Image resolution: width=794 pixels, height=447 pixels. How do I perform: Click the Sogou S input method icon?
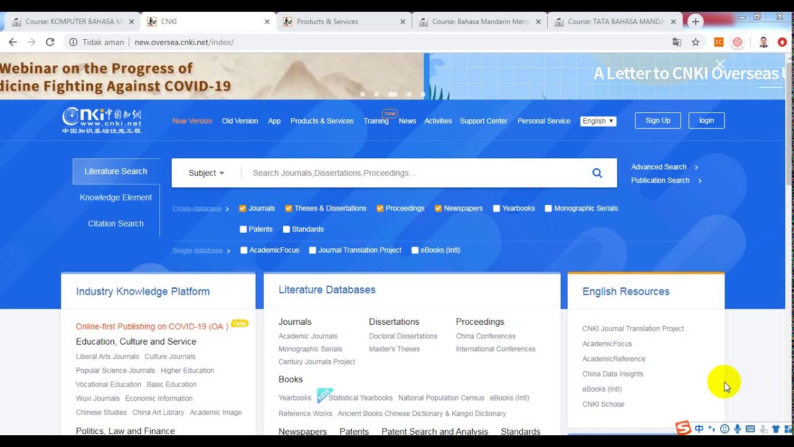coord(683,428)
